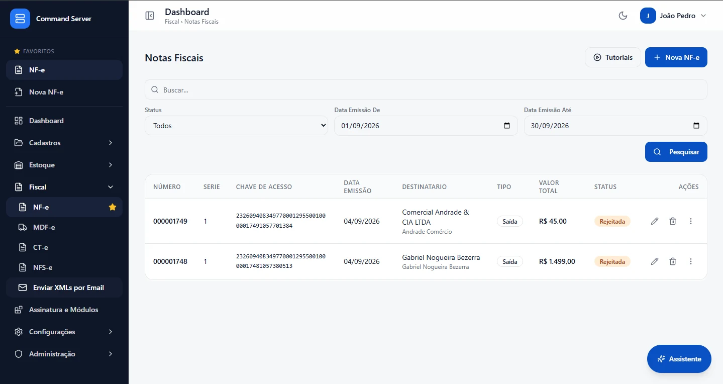Click the Administração shield icon
This screenshot has width=723, height=384.
pos(19,354)
